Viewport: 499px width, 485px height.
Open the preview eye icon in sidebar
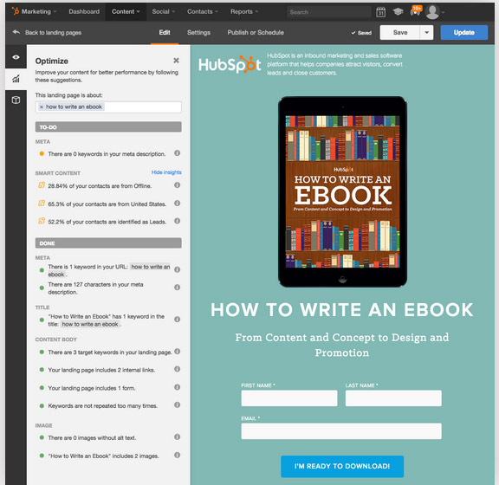click(16, 57)
